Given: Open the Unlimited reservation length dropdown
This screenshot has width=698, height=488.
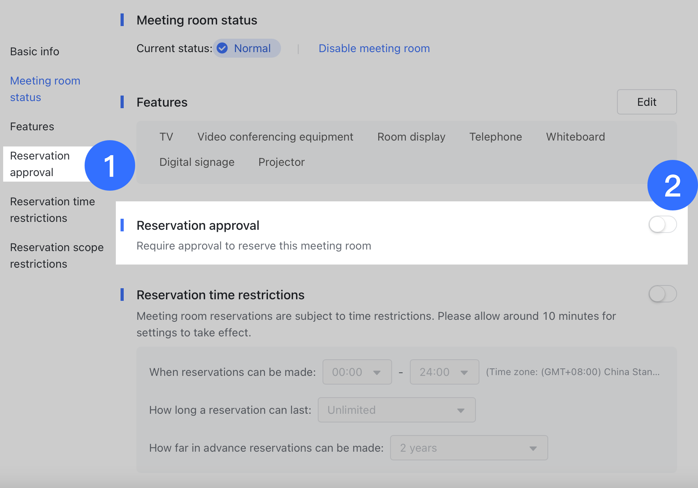Looking at the screenshot, I should [x=396, y=410].
